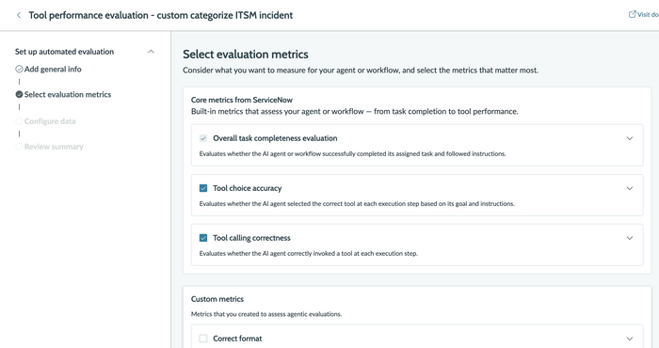Click the Tool performance evaluation page title
The image size is (659, 348).
coord(161,15)
